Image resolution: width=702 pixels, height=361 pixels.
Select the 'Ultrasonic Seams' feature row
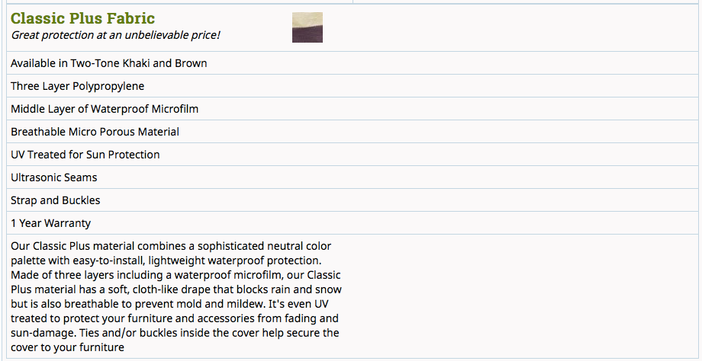pos(54,177)
